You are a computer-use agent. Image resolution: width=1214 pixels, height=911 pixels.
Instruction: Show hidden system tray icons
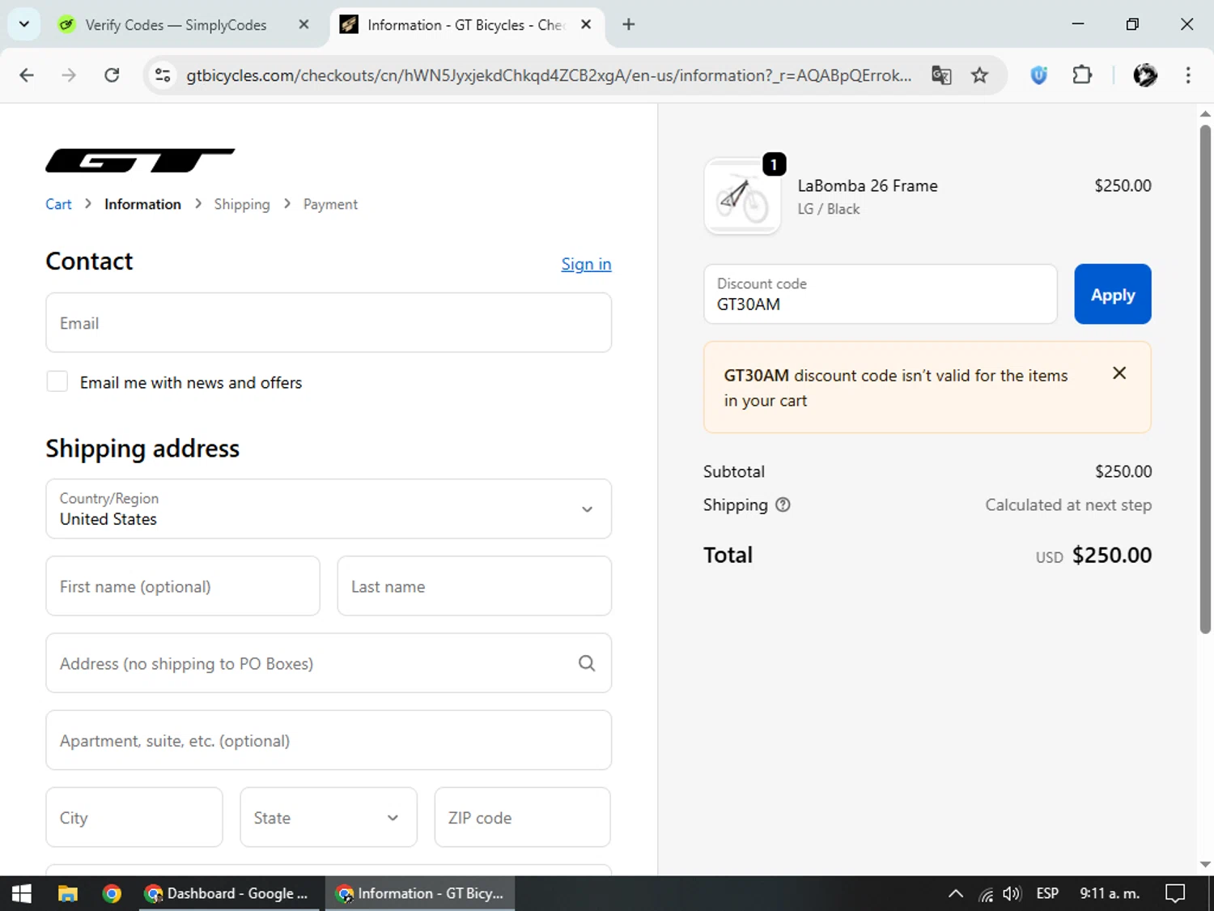coord(956,894)
